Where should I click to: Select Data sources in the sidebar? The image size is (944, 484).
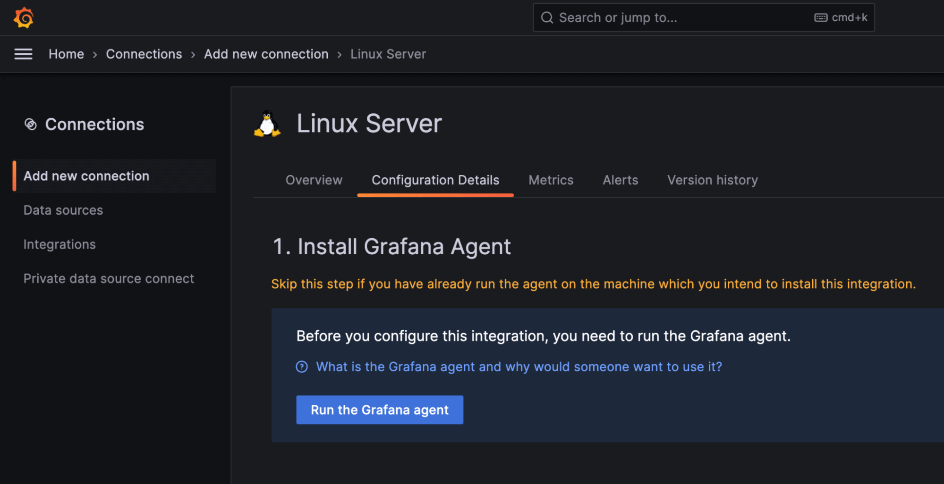63,210
